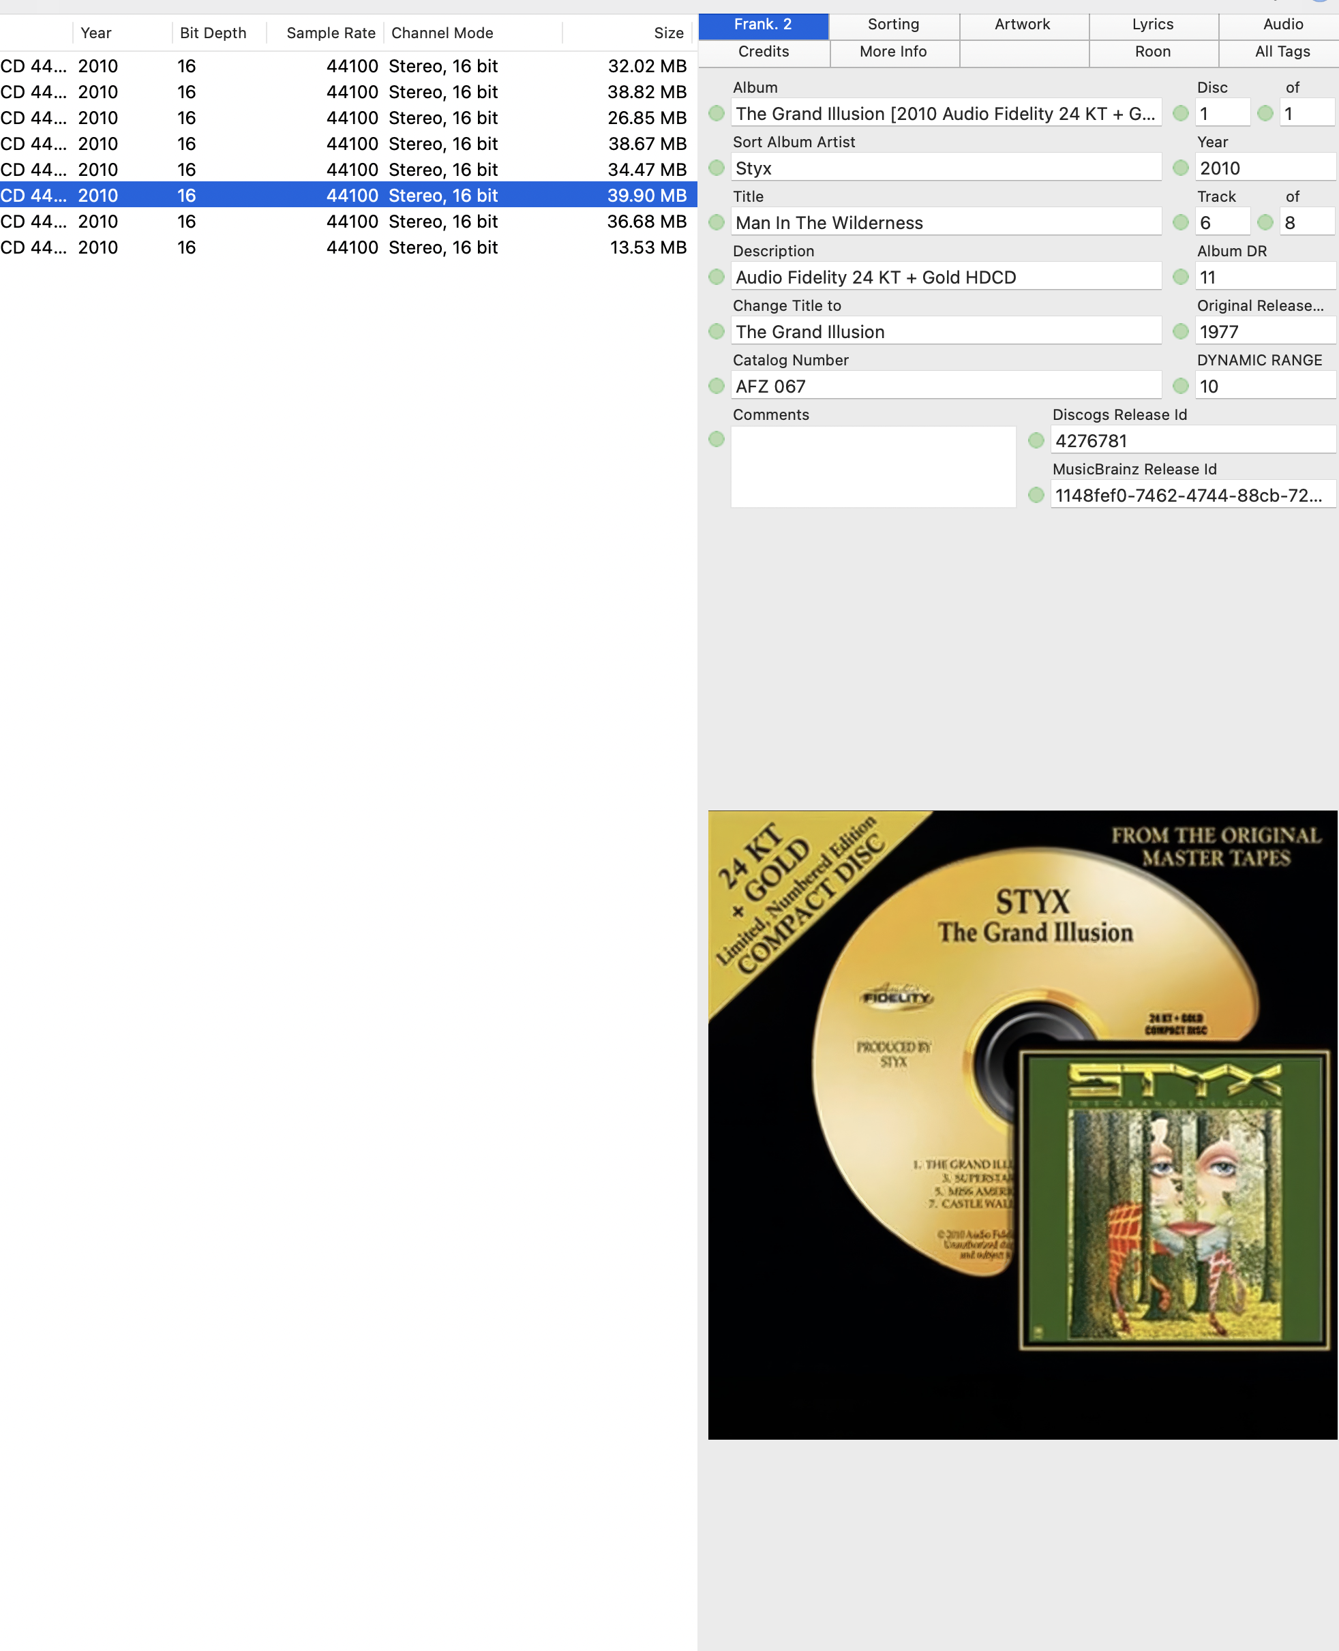Image resolution: width=1339 pixels, height=1651 pixels.
Task: Click the green dot next to Album DR
Action: (x=1180, y=276)
